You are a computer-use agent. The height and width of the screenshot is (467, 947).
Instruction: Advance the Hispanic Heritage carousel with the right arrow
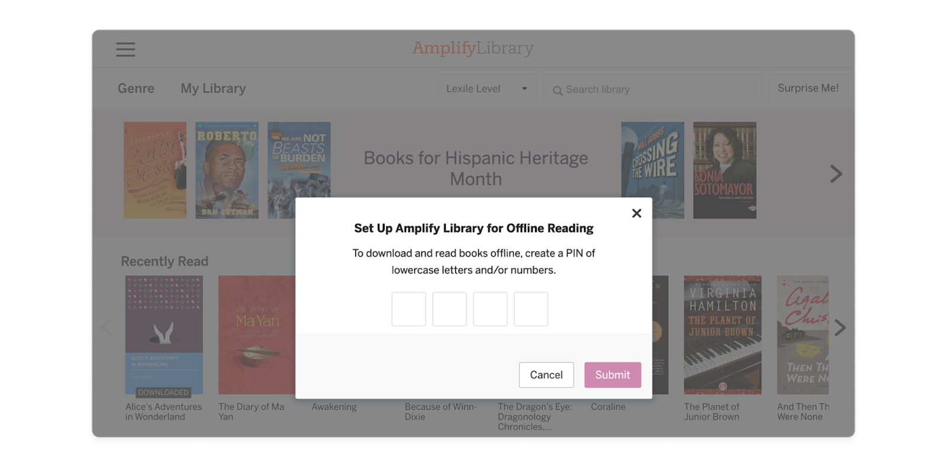[836, 173]
